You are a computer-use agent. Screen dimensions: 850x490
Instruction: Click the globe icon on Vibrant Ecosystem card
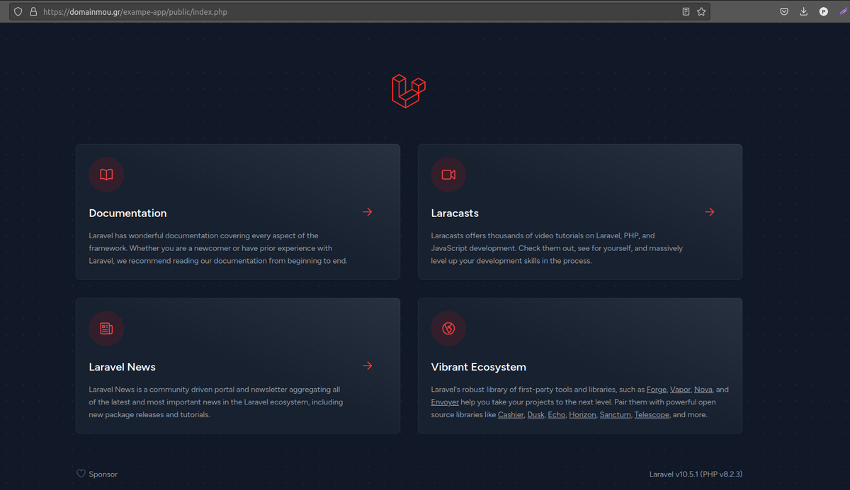click(448, 328)
